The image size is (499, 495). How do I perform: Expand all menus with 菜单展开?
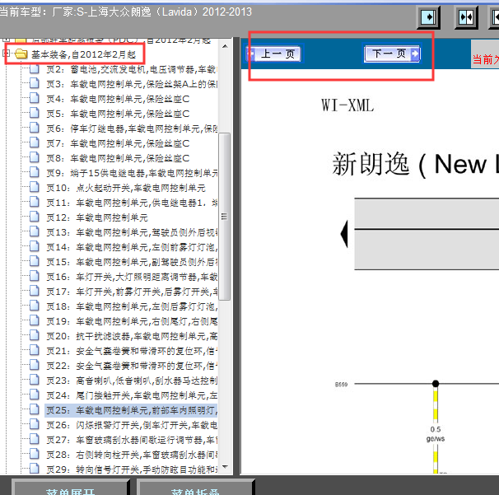tap(70, 488)
